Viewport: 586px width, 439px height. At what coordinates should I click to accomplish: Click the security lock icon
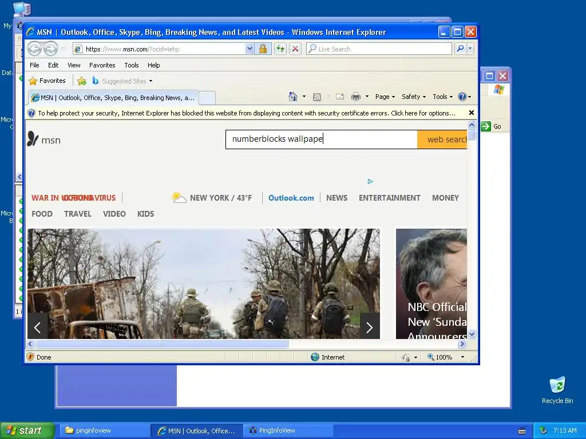tap(263, 49)
